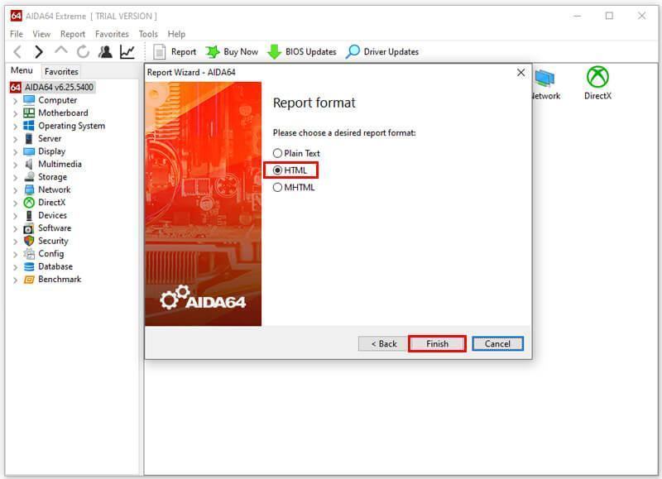This screenshot has height=479, width=662.
Task: Switch to the Favorites tab
Action: pyautogui.click(x=61, y=72)
